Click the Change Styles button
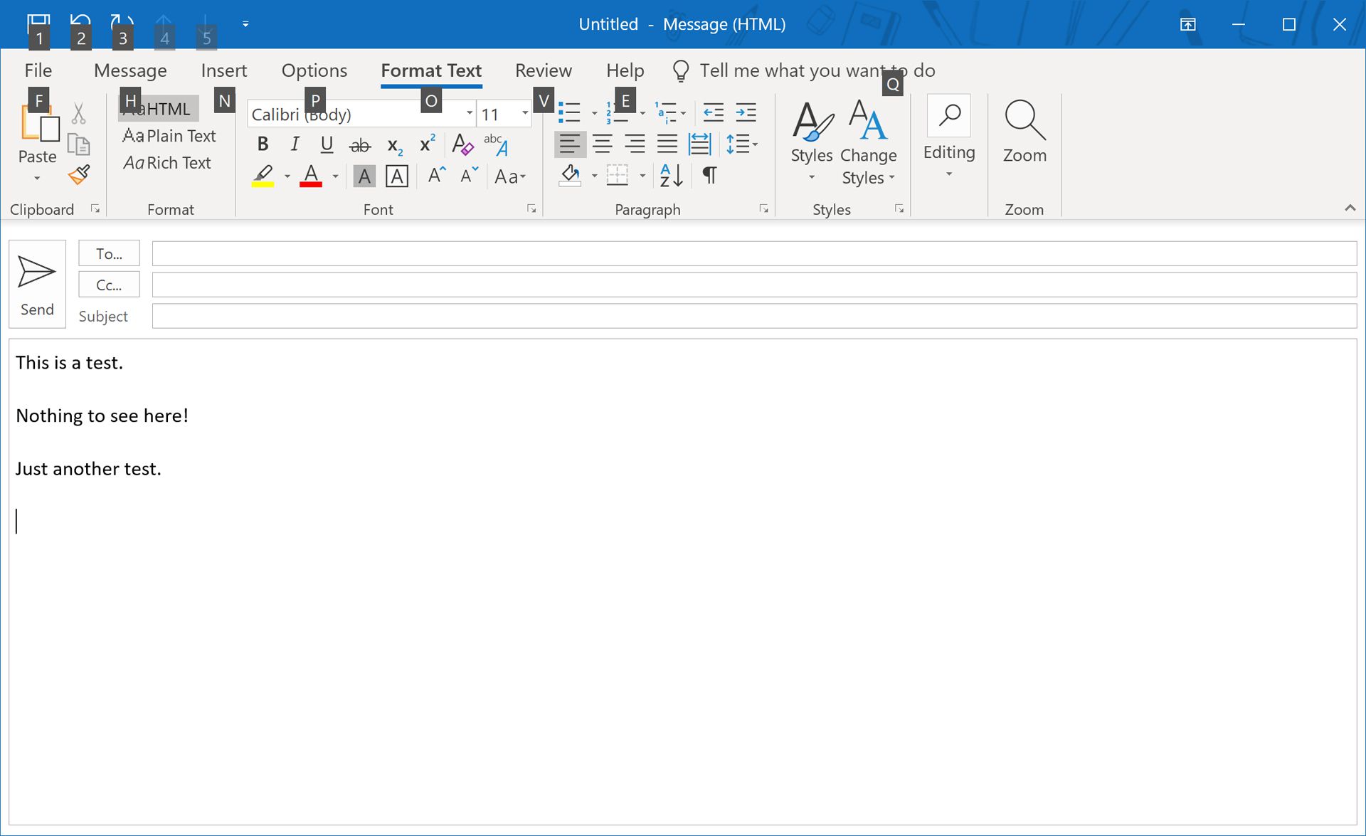 867,140
